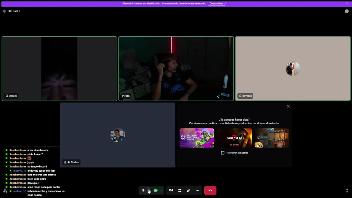Click chat message 'jajaja'
352x198 pixels.
[31, 163]
